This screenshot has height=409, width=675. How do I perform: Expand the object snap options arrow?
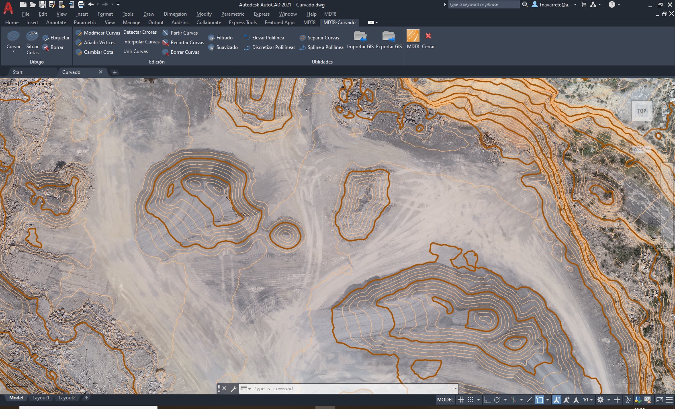coord(548,400)
